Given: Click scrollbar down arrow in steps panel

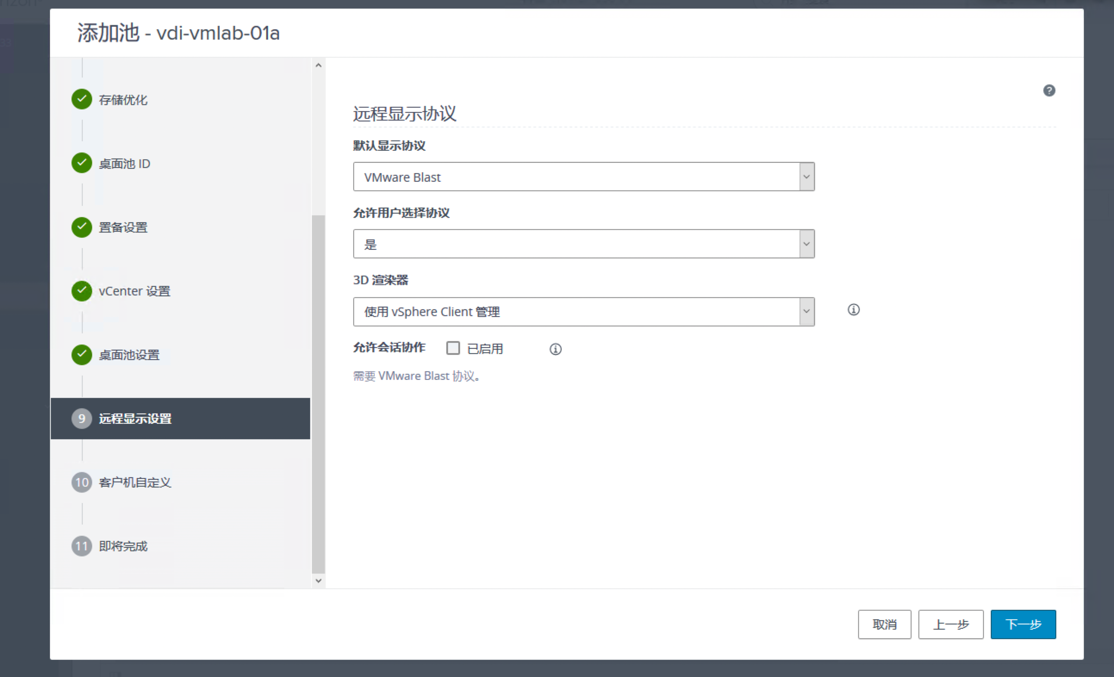Looking at the screenshot, I should (318, 581).
